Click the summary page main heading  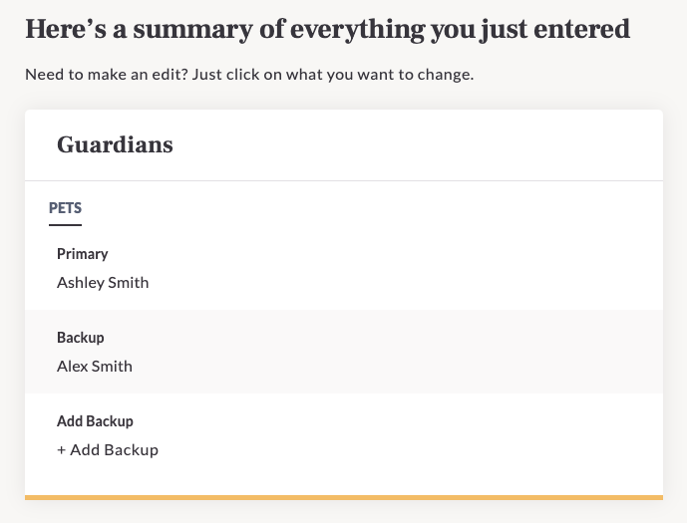[327, 30]
